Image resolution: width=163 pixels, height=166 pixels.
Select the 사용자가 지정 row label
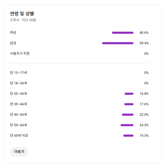coord(20,54)
